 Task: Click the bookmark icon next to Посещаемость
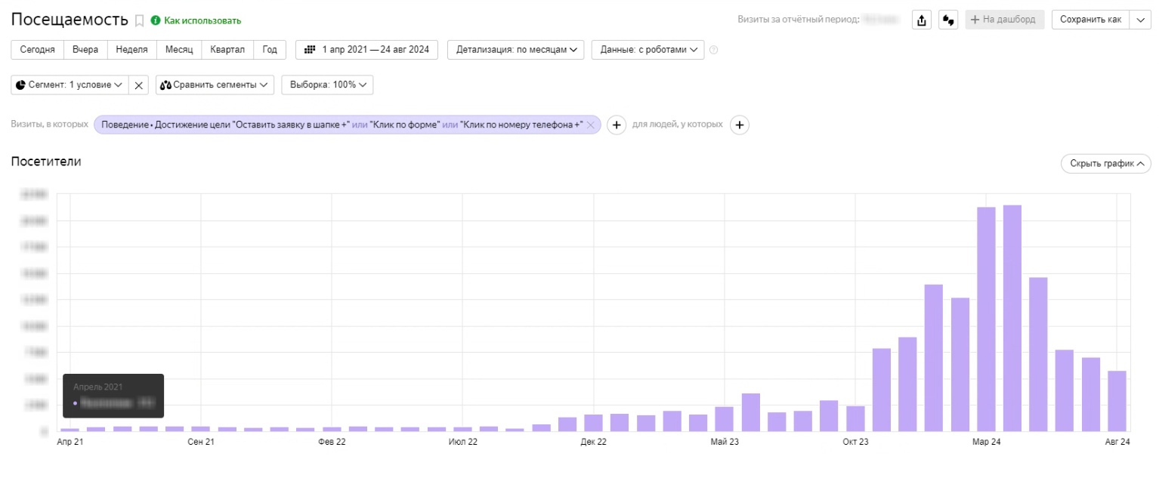(139, 21)
